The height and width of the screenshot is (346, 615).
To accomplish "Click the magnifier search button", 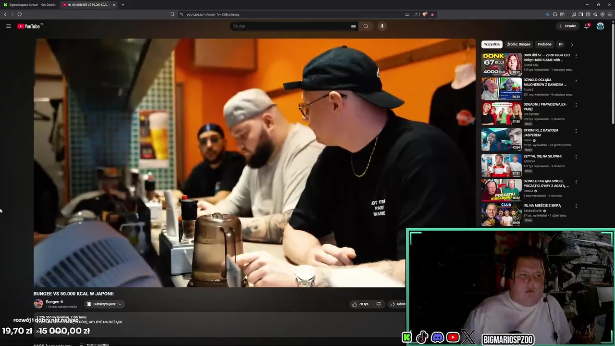I will point(366,26).
